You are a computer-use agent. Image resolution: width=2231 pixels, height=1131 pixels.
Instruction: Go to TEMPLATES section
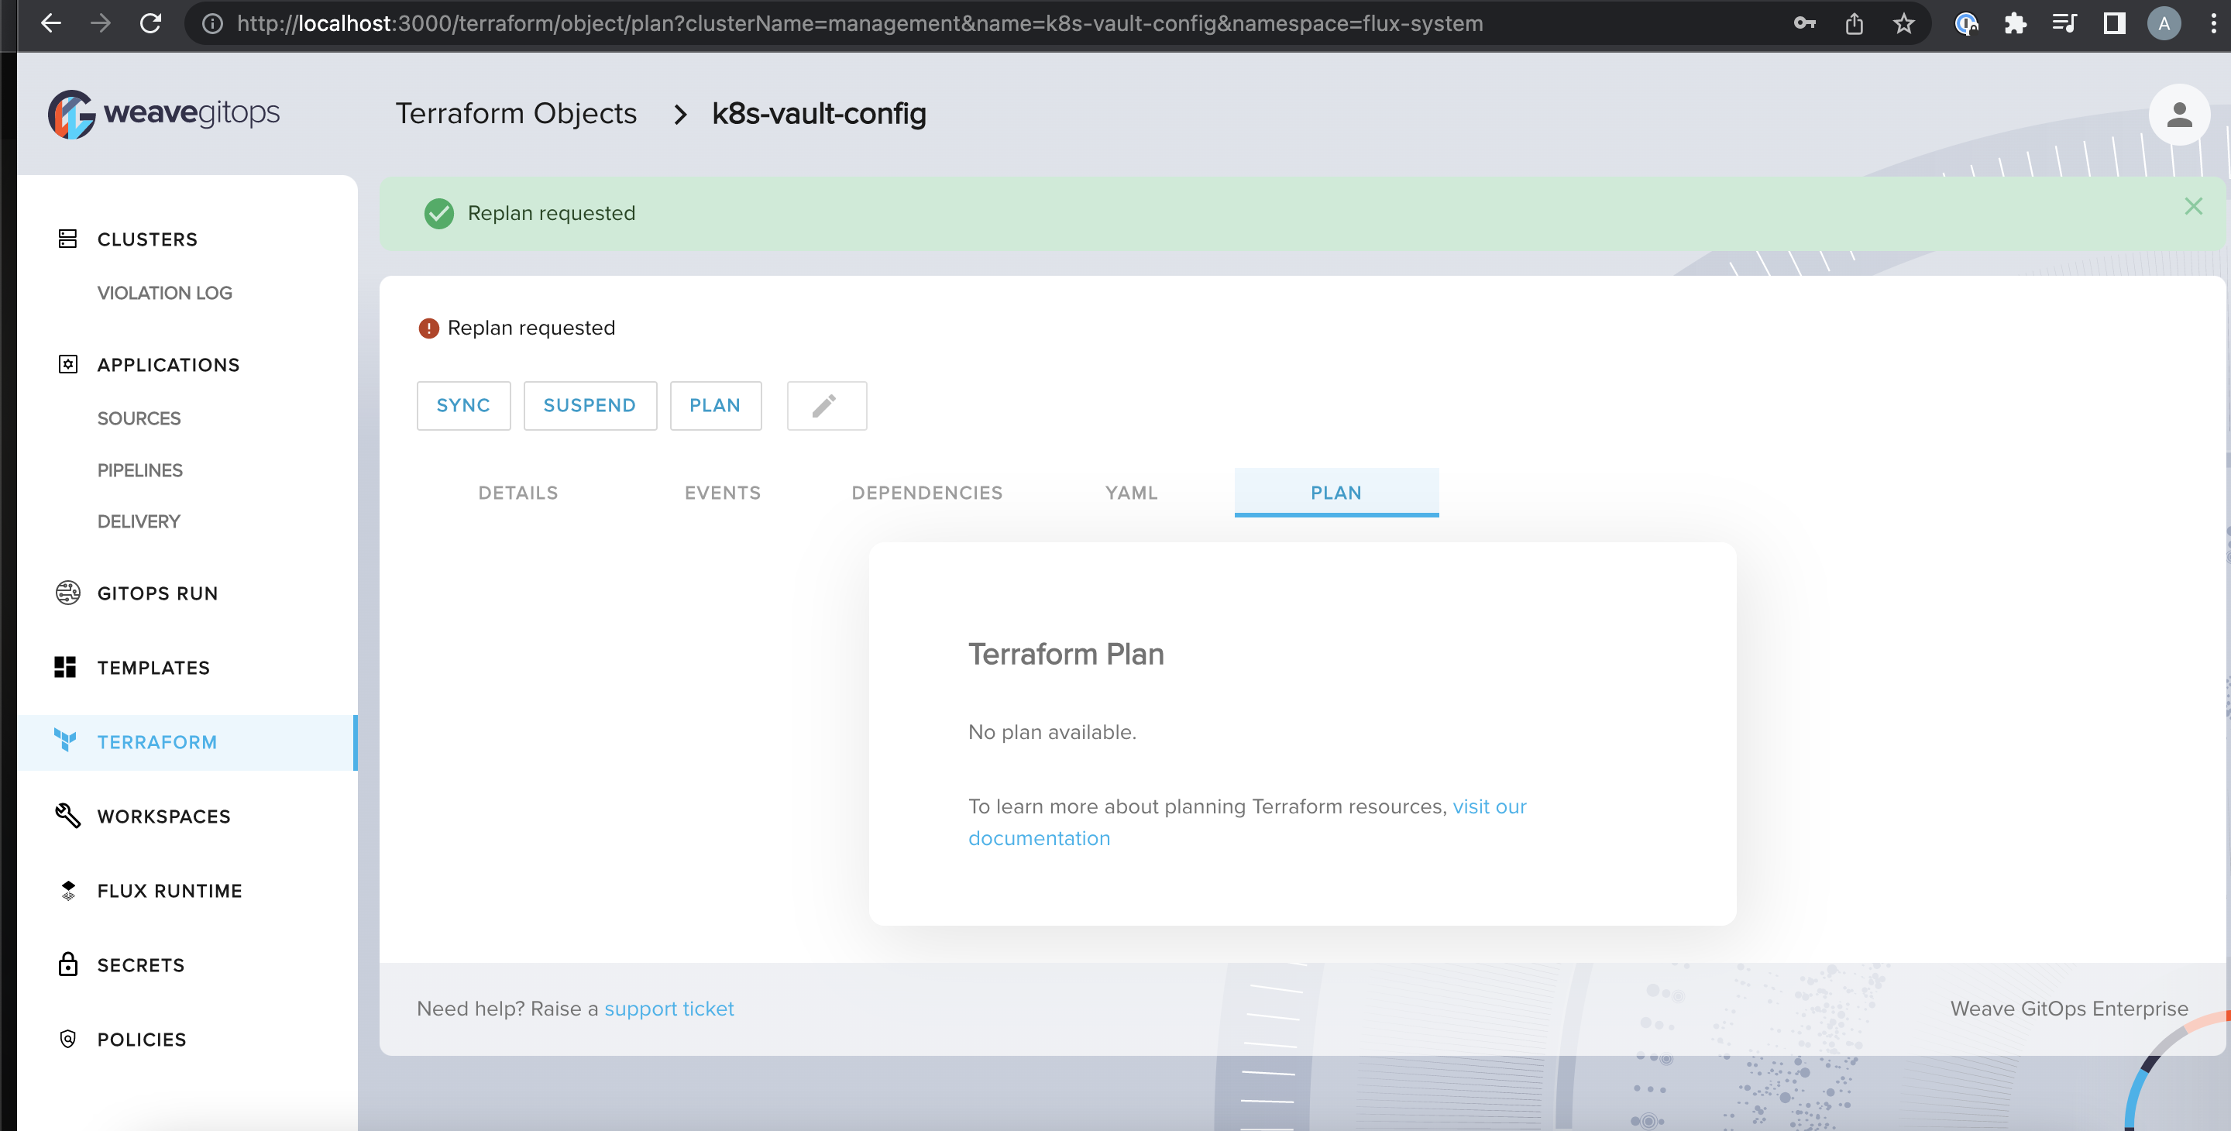pyautogui.click(x=153, y=668)
